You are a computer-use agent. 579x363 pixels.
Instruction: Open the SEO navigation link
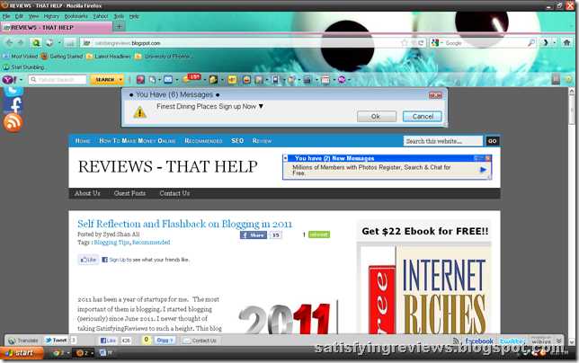[237, 141]
